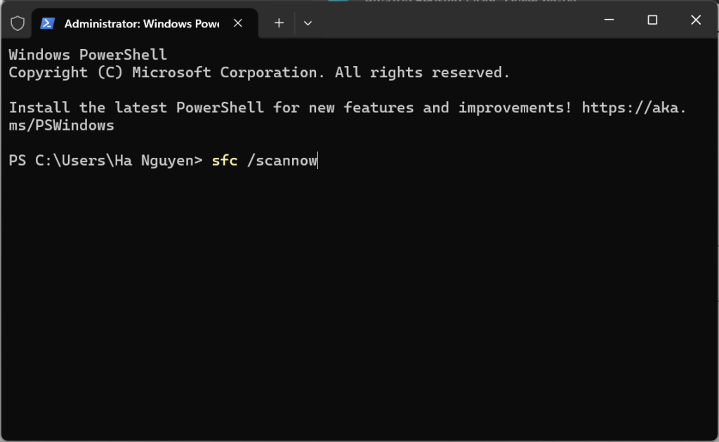Maximize the terminal window
The image size is (719, 442).
pyautogui.click(x=652, y=20)
